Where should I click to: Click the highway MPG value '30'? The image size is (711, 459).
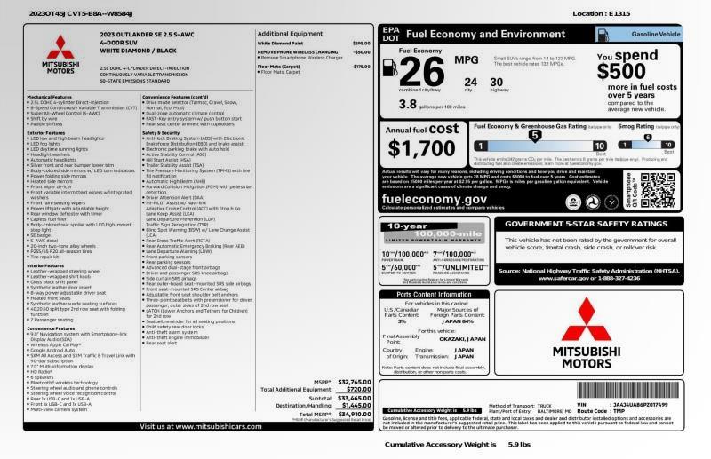click(x=496, y=82)
